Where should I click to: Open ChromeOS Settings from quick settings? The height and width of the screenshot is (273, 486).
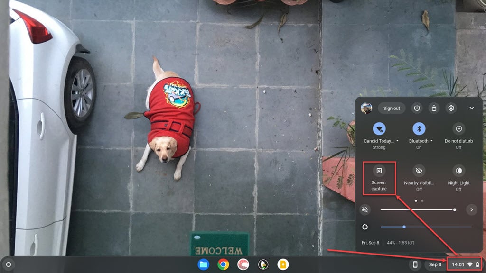tap(450, 108)
